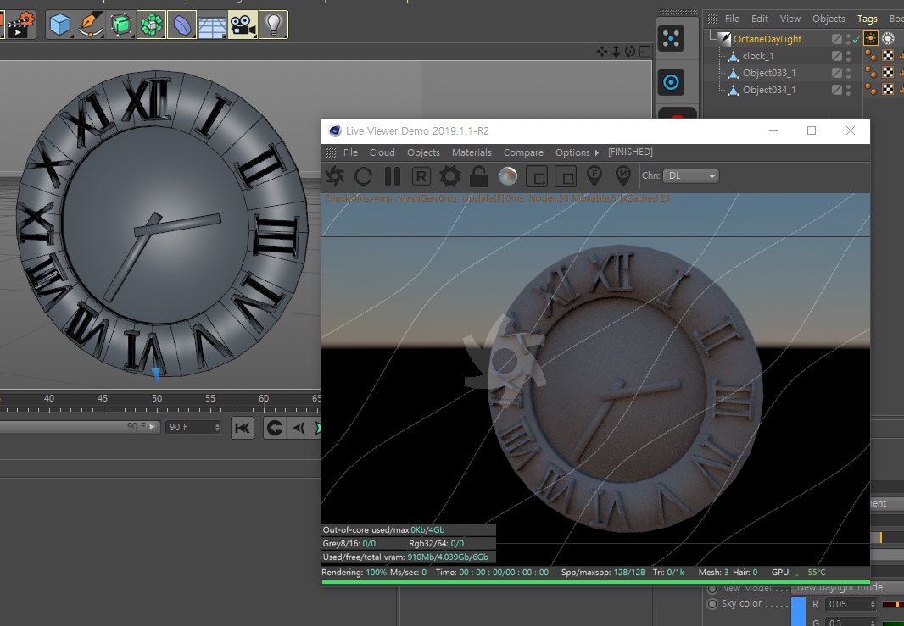Open Live Viewer Options menu
904x626 pixels.
[572, 152]
